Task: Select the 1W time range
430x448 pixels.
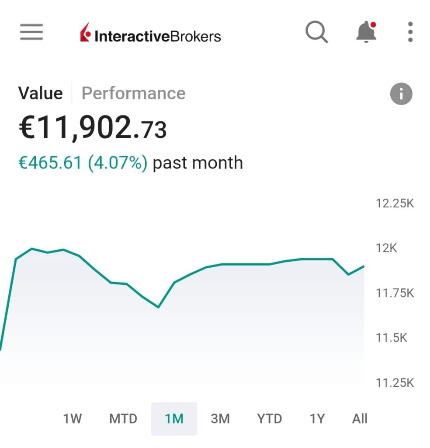Action: tap(73, 419)
